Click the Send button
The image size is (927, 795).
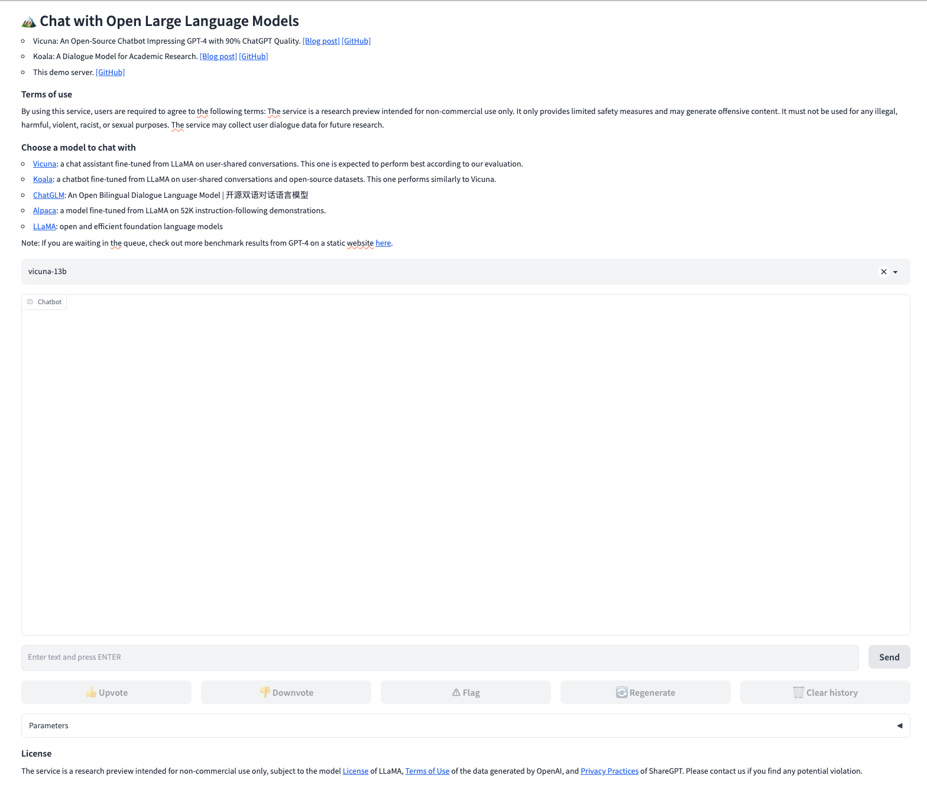tap(889, 657)
